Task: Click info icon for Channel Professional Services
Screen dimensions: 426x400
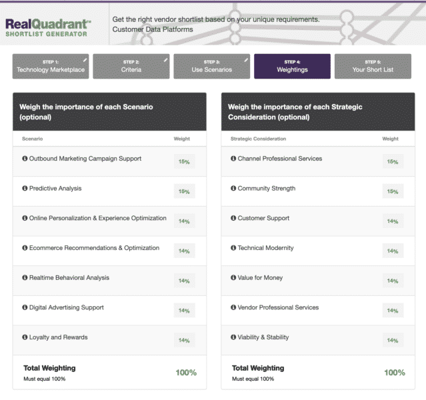Action: coord(233,159)
